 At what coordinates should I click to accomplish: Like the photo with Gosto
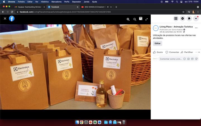click(x=158, y=52)
